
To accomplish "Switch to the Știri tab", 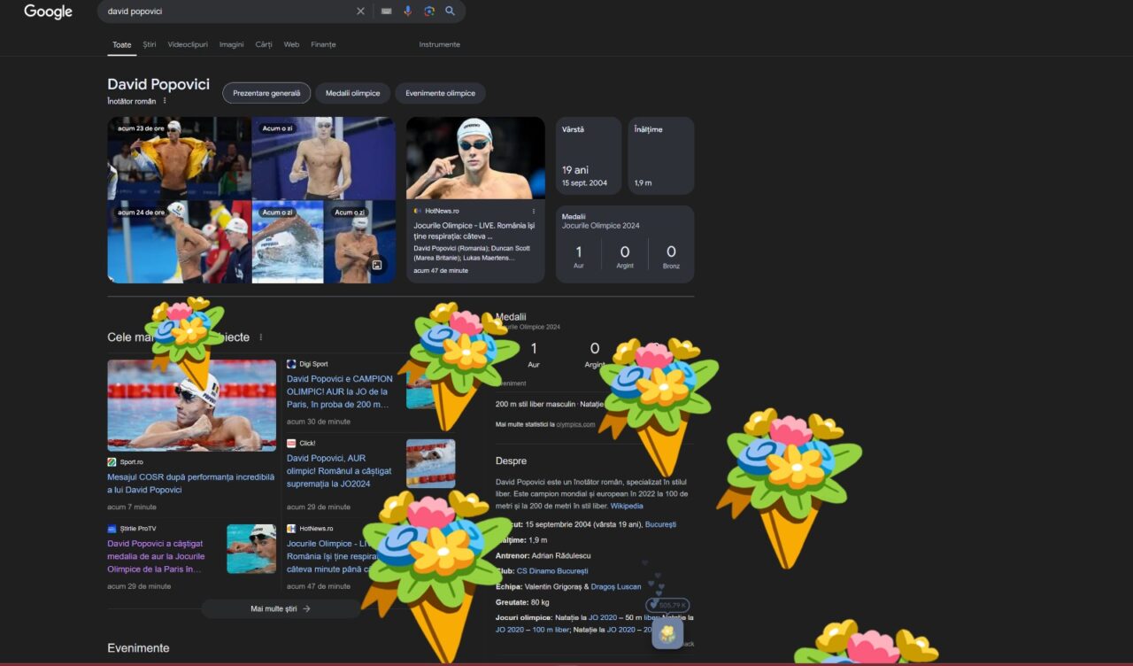I will pyautogui.click(x=150, y=44).
